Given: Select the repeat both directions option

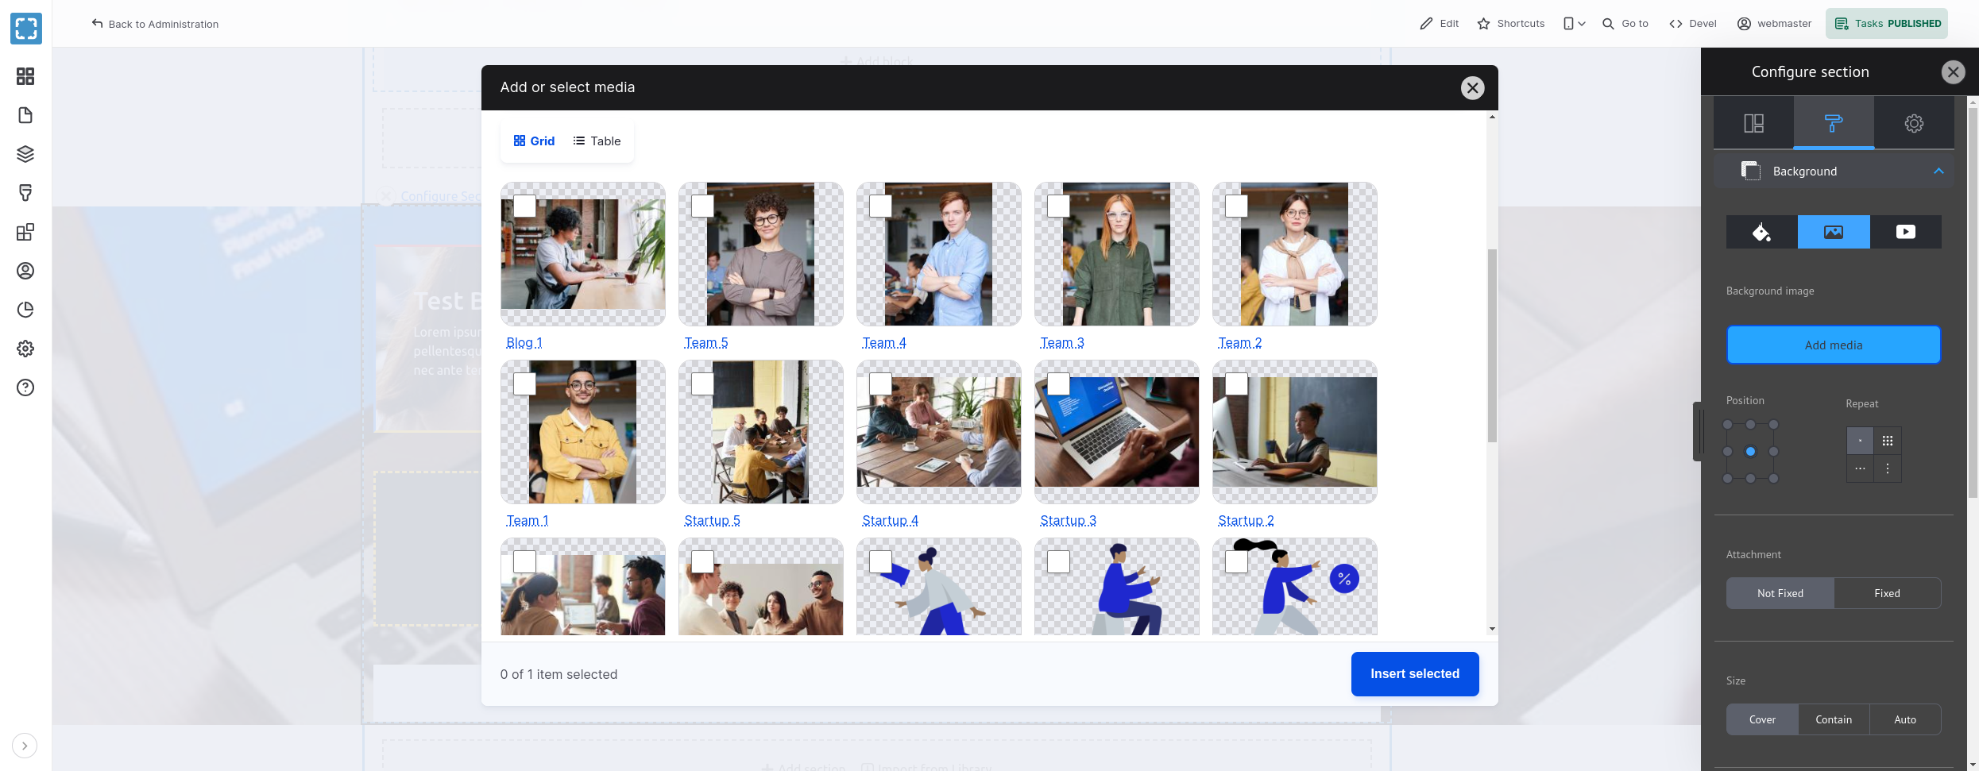Looking at the screenshot, I should click(x=1888, y=441).
